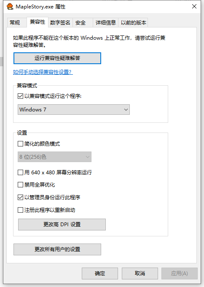
Task: Toggle 以管理员身份运行此程序 checkbox
Action: [20, 198]
